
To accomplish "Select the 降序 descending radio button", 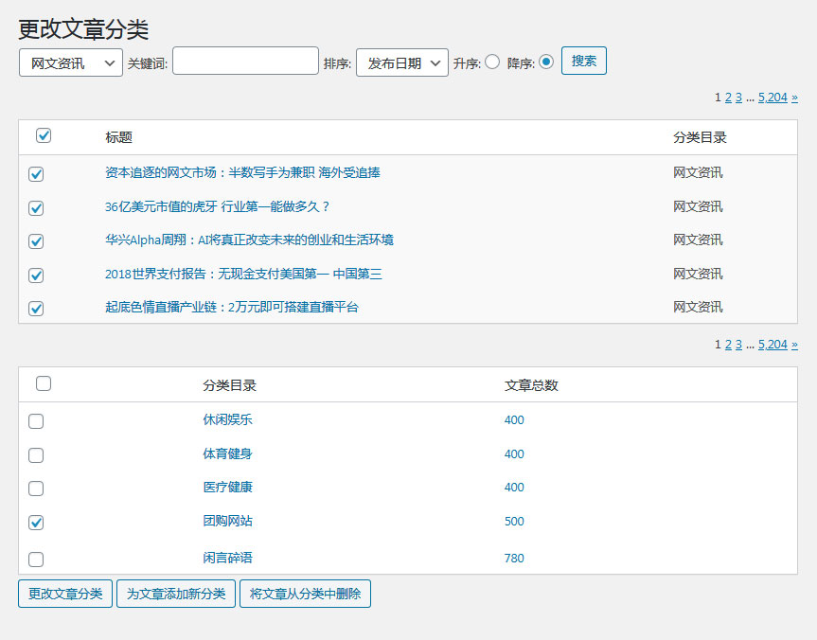I will click(x=548, y=61).
